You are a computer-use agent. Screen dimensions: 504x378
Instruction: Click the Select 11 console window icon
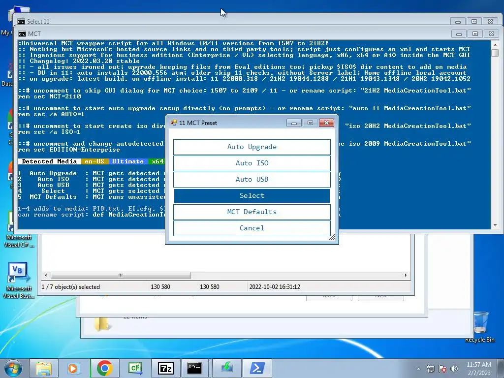pyautogui.click(x=21, y=22)
